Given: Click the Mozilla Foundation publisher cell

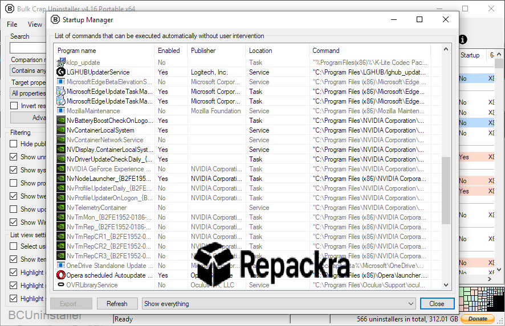Looking at the screenshot, I should [216, 110].
